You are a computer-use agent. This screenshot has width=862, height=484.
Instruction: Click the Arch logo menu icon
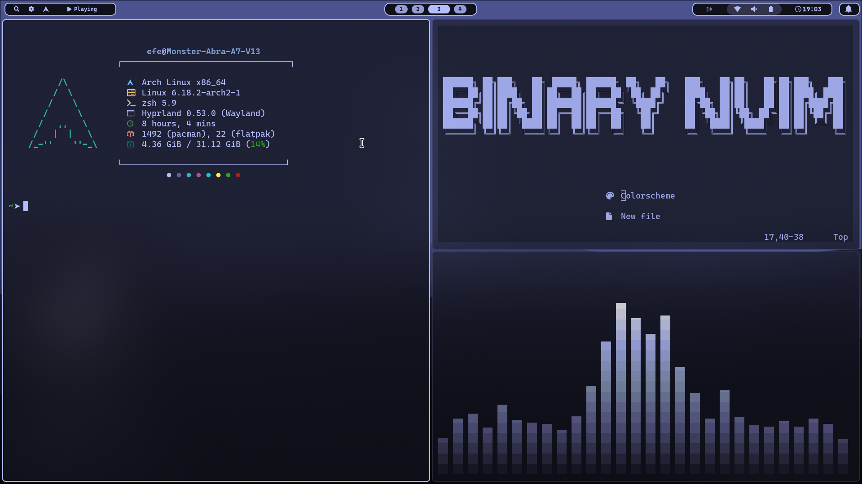46,9
